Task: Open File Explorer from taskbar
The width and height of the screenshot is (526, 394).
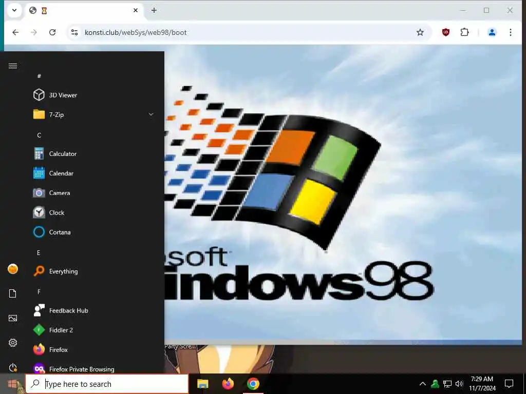Action: click(x=202, y=384)
